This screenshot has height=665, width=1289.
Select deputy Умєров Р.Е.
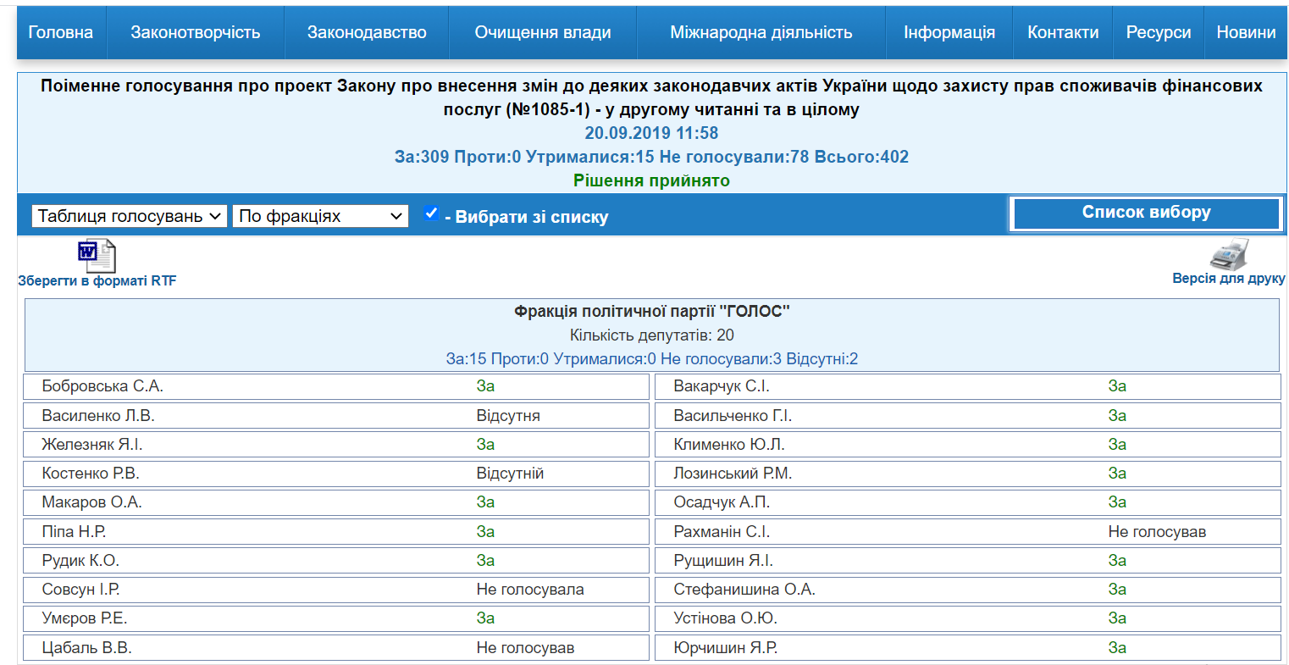tap(85, 618)
